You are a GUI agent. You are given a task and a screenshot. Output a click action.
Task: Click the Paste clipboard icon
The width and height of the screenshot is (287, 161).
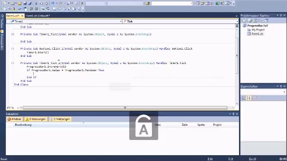pyautogui.click(x=47, y=3)
